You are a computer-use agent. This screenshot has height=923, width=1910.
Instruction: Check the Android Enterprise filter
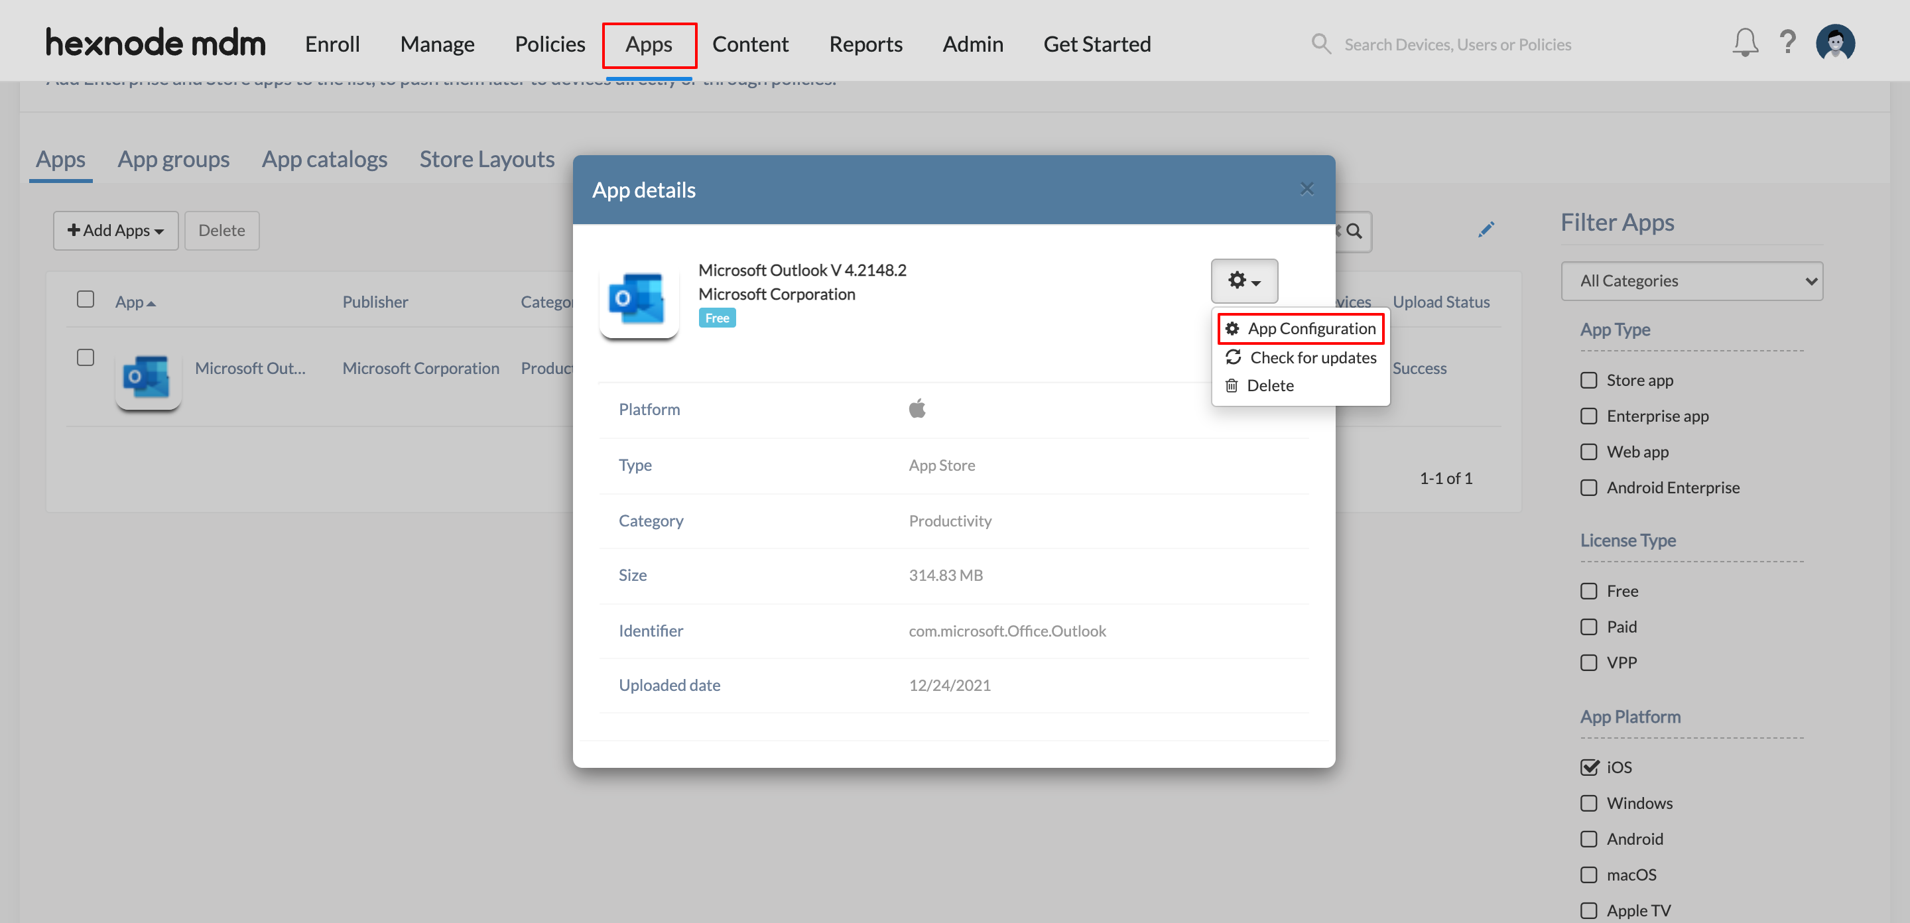(x=1588, y=488)
